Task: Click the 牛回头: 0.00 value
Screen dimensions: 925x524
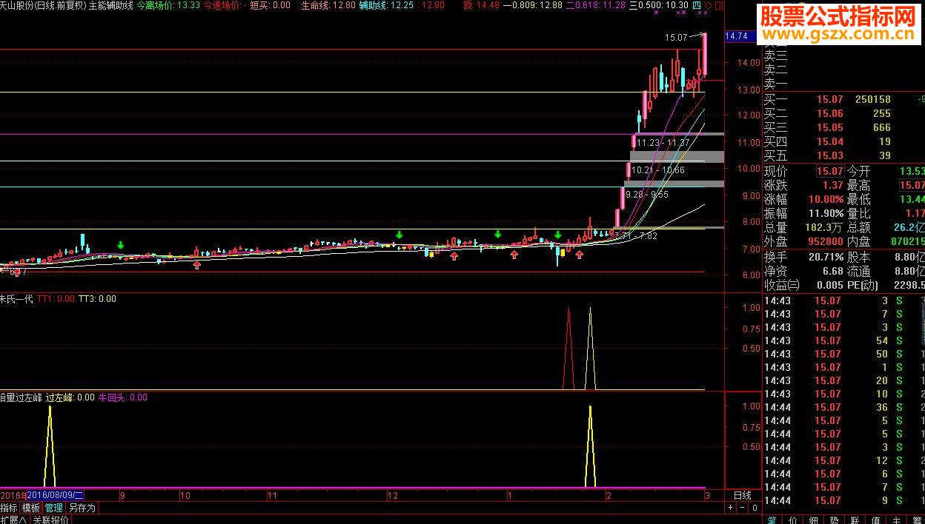Action: [123, 397]
